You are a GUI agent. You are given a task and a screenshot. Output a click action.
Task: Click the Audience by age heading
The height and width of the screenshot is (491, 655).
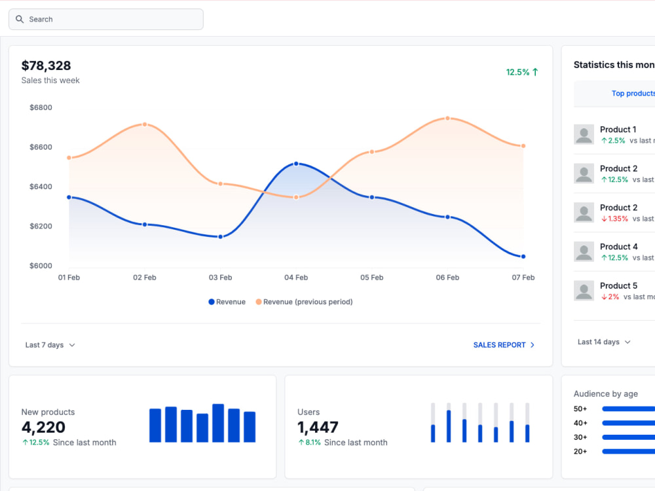[606, 393]
